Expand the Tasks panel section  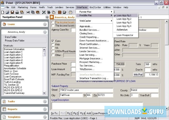(x=45, y=102)
